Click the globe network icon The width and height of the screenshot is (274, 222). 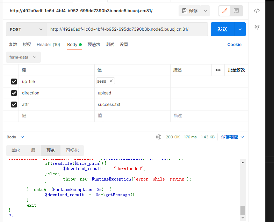point(159,137)
